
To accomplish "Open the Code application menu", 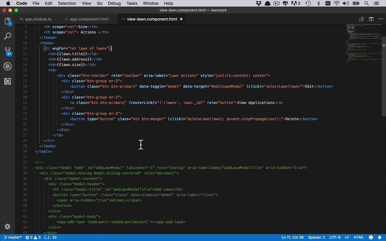I will pos(22,3).
